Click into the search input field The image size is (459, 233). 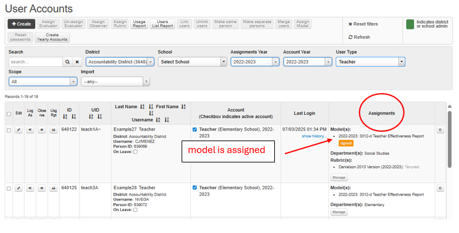tap(36, 62)
